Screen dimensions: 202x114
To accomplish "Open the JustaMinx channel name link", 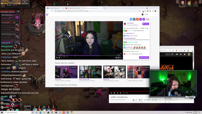I will point(130,23).
